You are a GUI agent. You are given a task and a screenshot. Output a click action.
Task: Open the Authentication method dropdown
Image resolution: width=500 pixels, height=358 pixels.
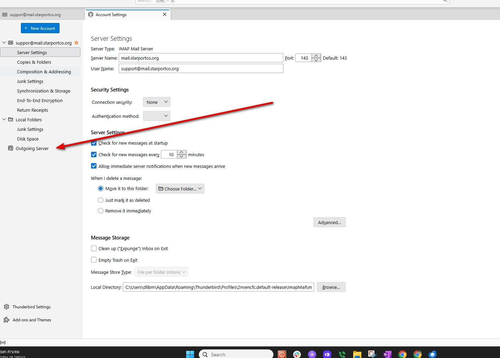156,116
